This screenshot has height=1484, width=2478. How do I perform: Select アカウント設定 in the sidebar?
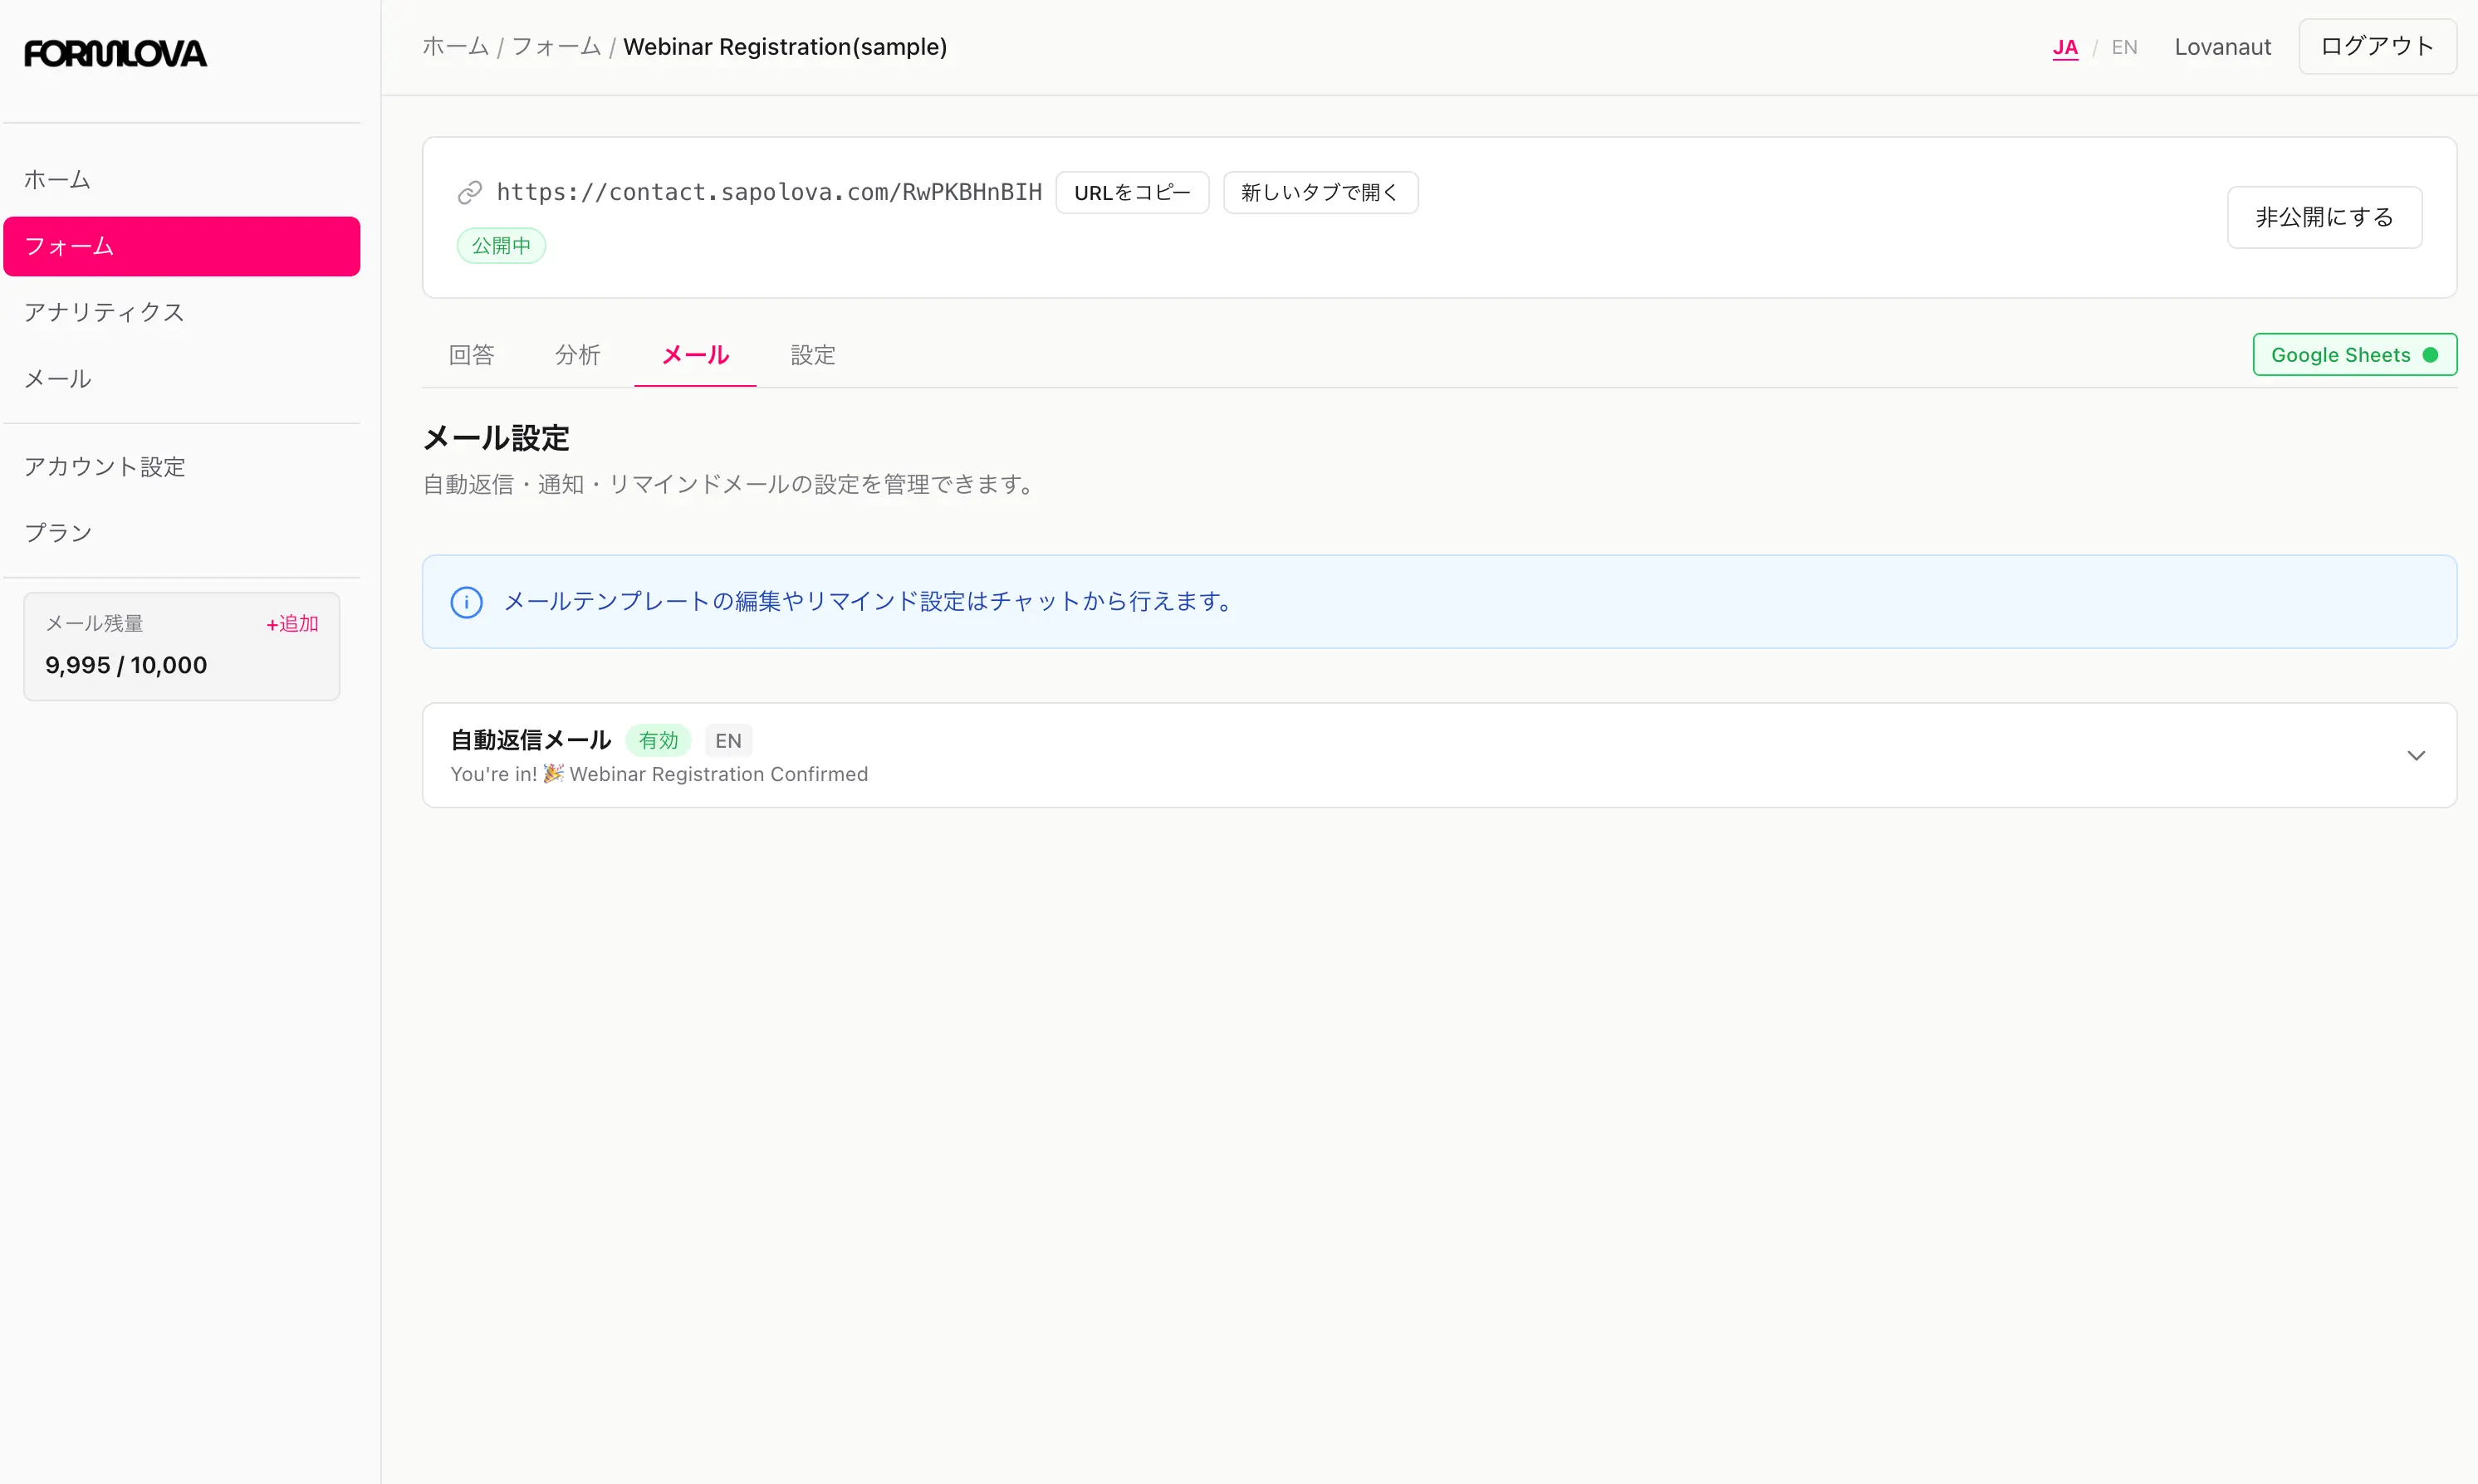[104, 466]
